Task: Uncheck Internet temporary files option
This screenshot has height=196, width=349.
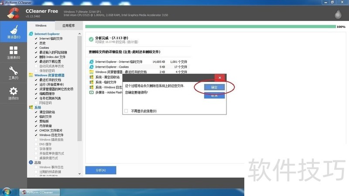Action: coord(36,38)
